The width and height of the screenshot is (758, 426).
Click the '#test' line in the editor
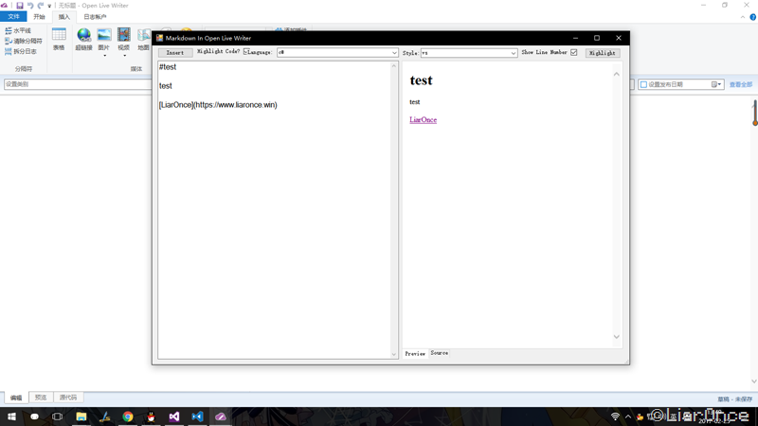[x=168, y=66]
